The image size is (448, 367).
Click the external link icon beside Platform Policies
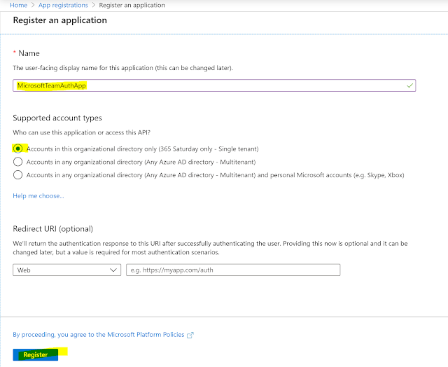(x=190, y=335)
